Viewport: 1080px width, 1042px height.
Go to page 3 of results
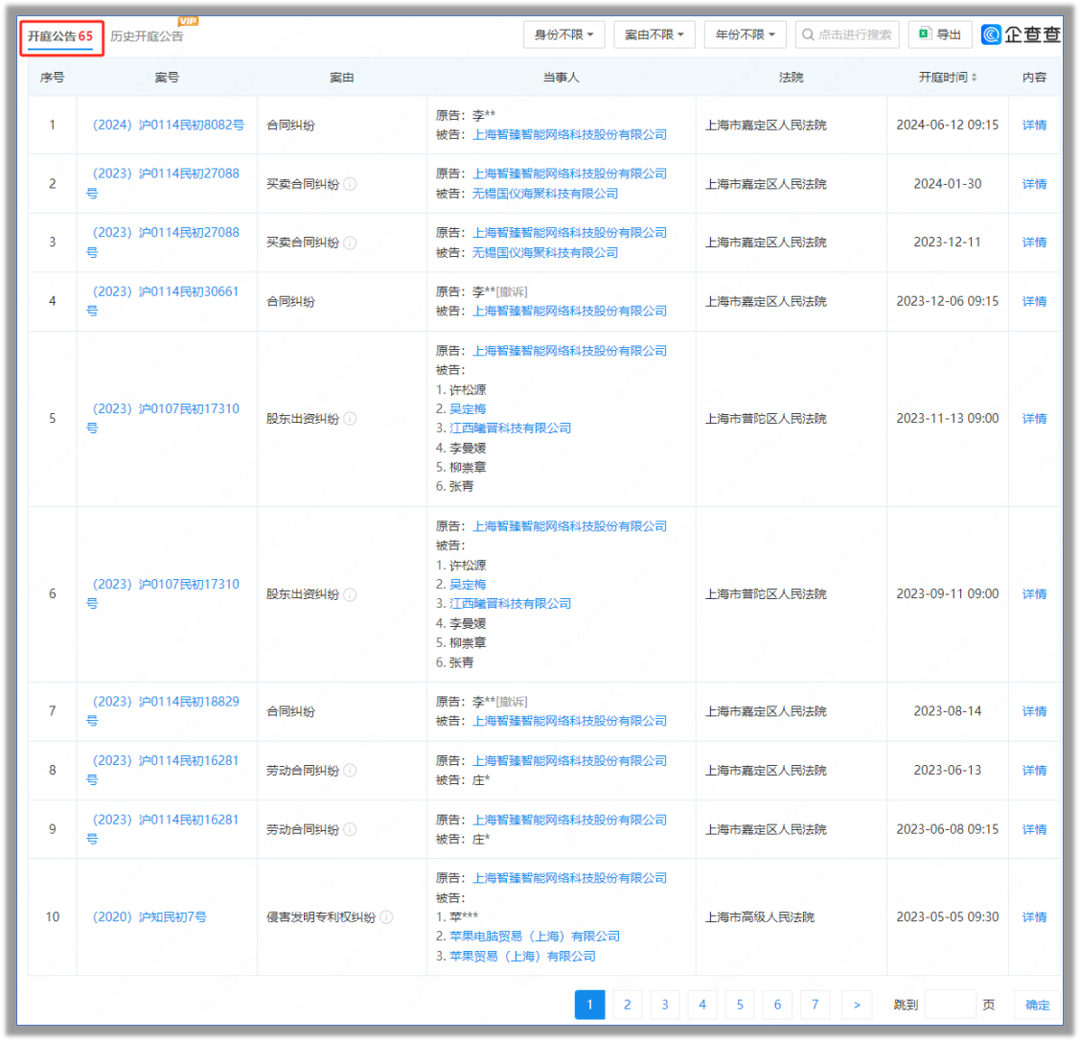click(x=664, y=1005)
